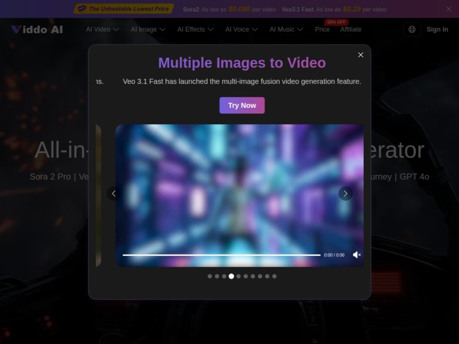Click the Viddo AI logo
The image size is (459, 344).
[37, 29]
